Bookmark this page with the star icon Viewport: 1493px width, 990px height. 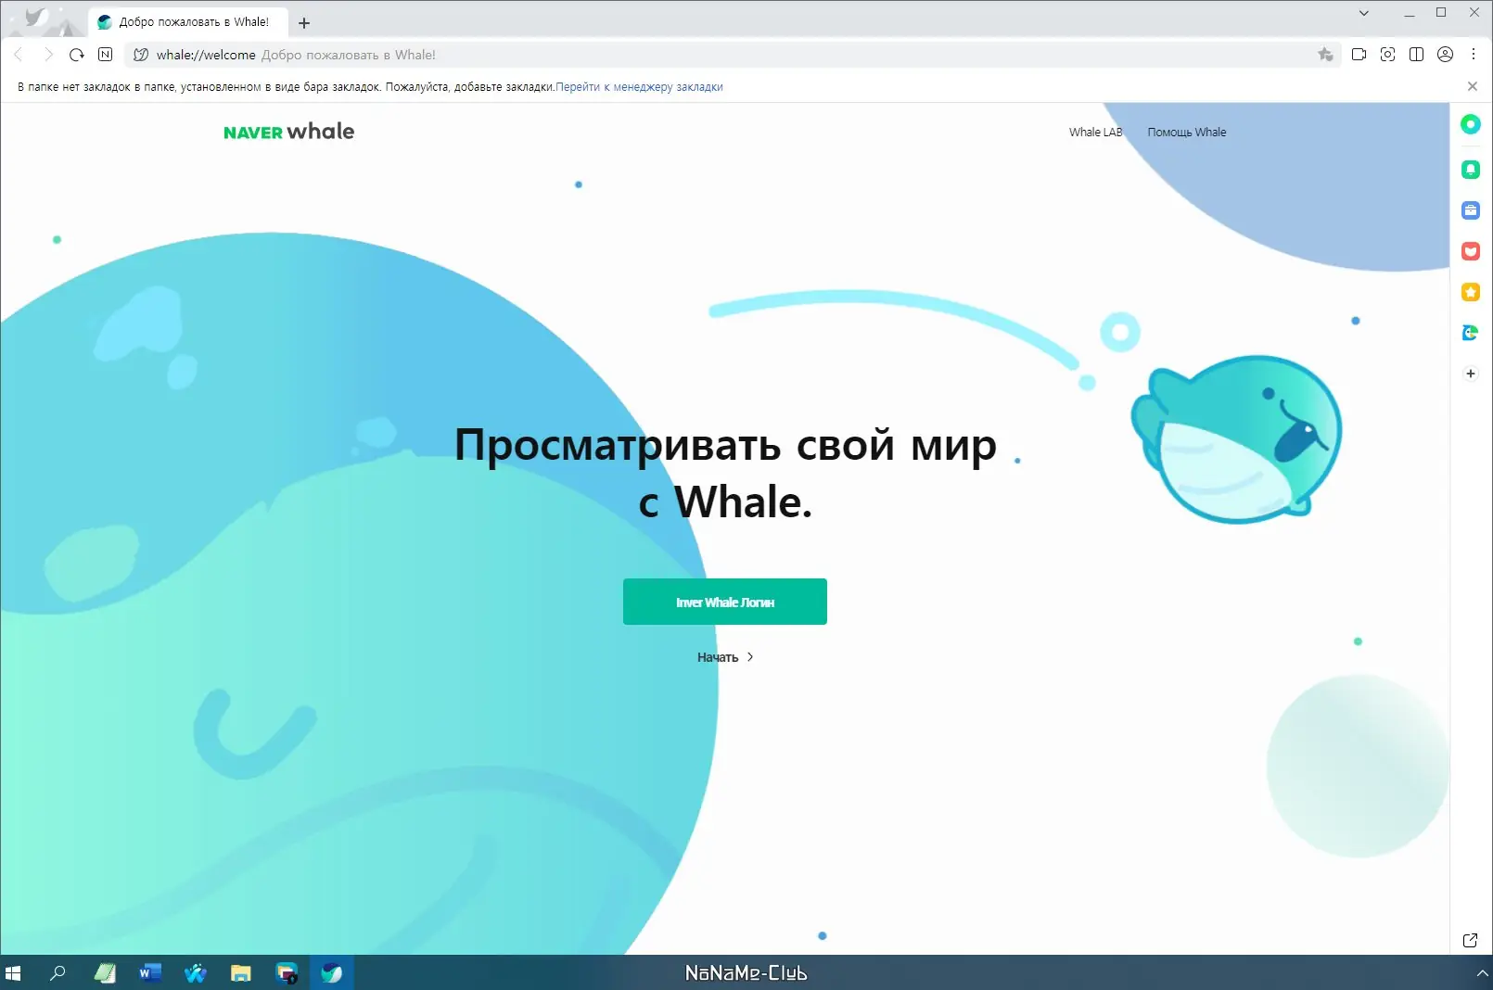tap(1324, 55)
